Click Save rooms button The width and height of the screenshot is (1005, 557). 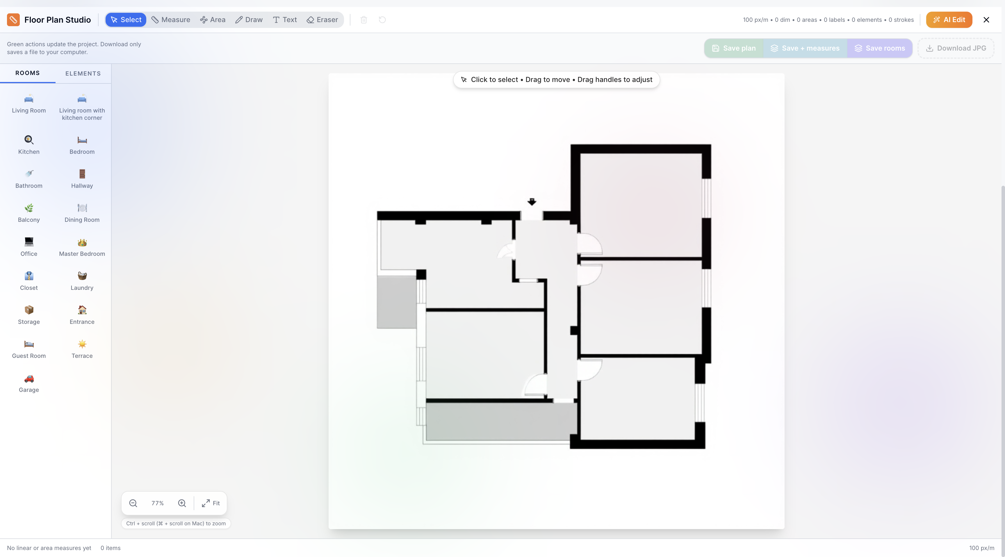[x=879, y=48]
